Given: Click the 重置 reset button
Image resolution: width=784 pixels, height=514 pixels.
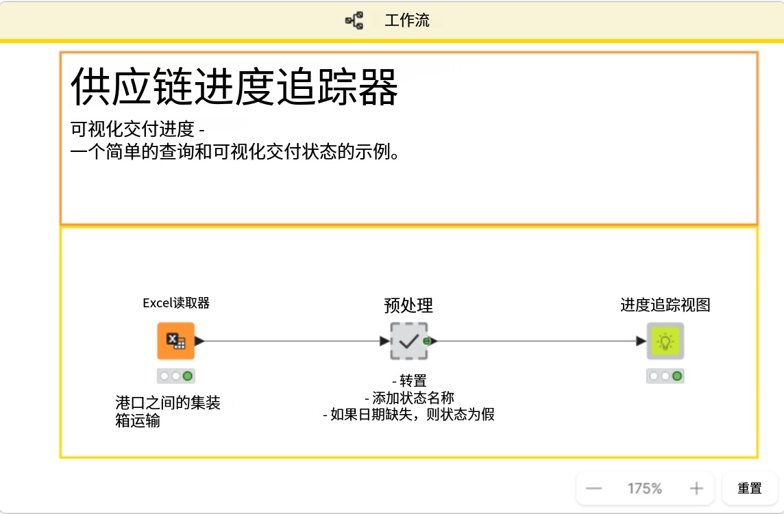Looking at the screenshot, I should point(750,488).
